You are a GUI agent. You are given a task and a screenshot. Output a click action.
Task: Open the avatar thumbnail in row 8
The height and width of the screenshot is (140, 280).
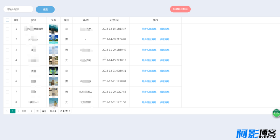pyautogui.click(x=54, y=103)
